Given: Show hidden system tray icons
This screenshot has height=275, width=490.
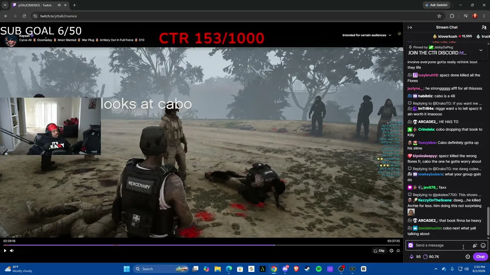Looking at the screenshot, I should click(436, 269).
